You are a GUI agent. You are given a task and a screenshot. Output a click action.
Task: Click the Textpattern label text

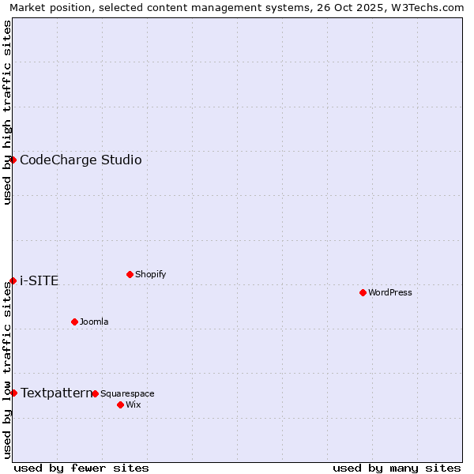click(56, 393)
